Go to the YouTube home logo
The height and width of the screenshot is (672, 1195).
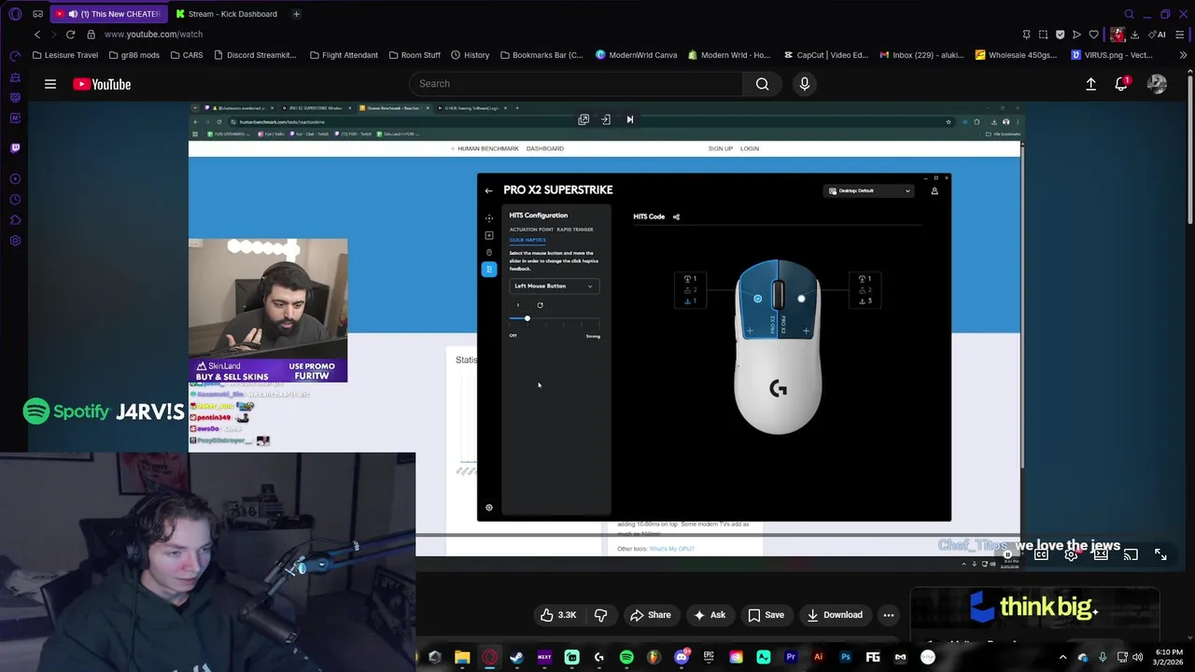(x=102, y=84)
